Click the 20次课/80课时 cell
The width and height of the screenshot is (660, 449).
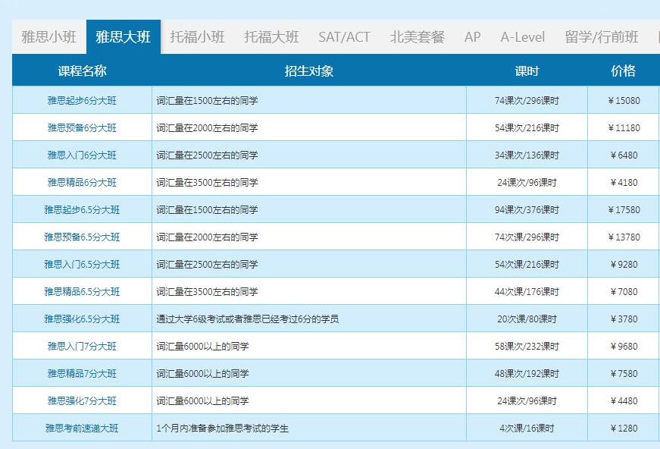[x=527, y=319]
